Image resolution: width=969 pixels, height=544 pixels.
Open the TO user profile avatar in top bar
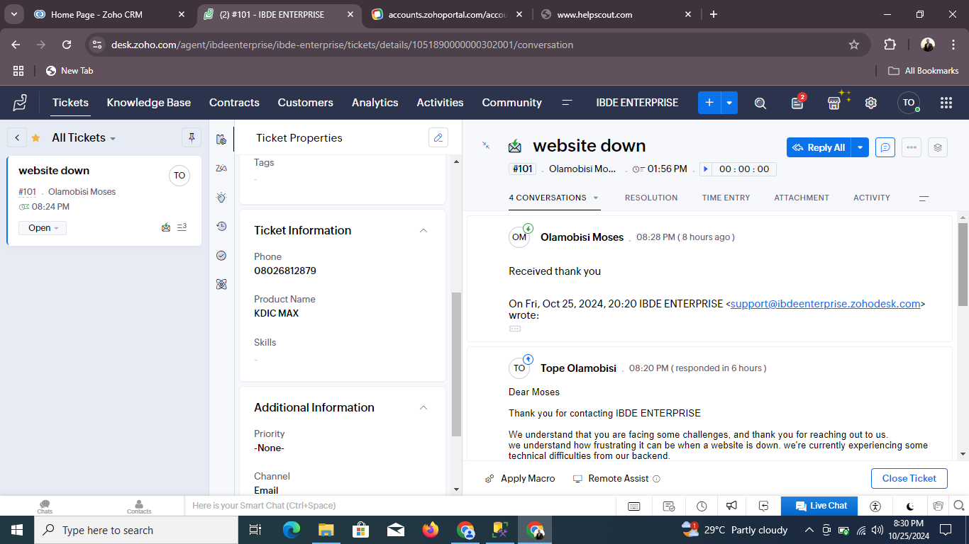click(909, 103)
